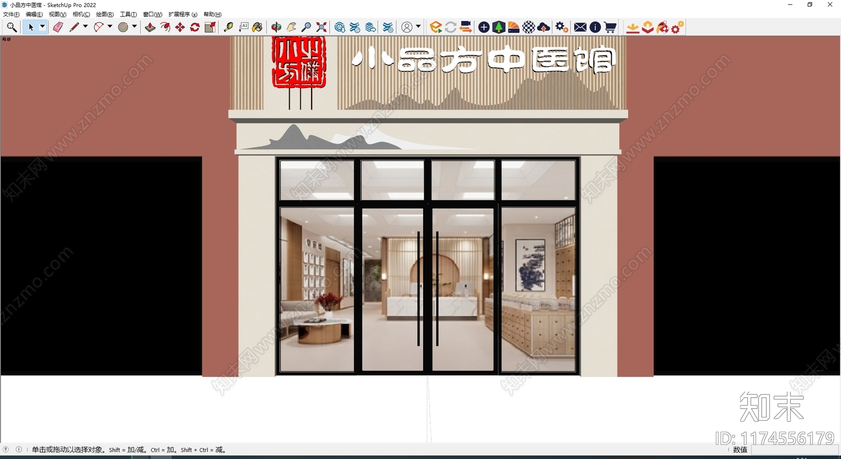Choose the Paint Bucket tool

tap(258, 27)
